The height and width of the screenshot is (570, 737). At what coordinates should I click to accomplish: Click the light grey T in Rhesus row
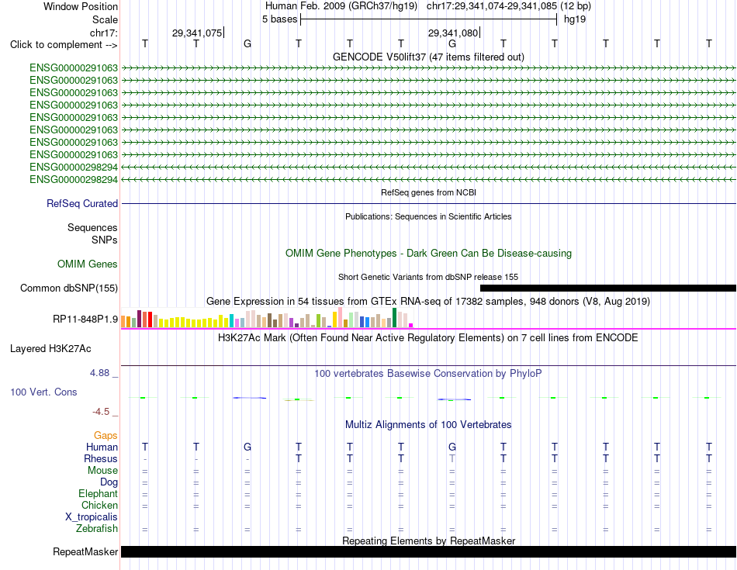click(452, 458)
